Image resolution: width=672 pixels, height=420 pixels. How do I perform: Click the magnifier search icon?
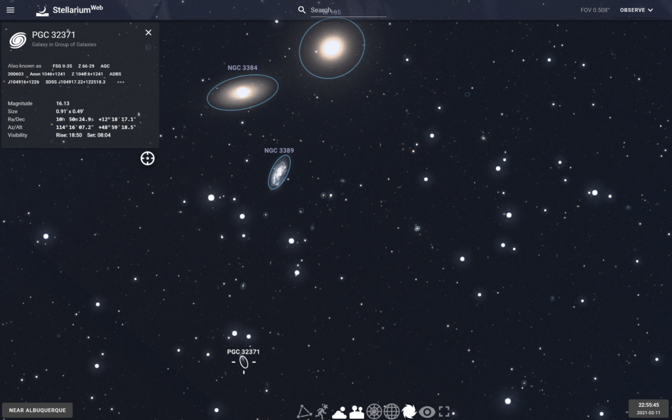point(302,10)
